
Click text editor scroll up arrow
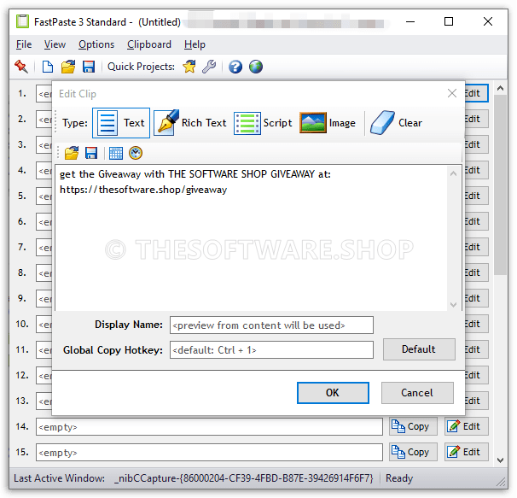click(x=454, y=173)
